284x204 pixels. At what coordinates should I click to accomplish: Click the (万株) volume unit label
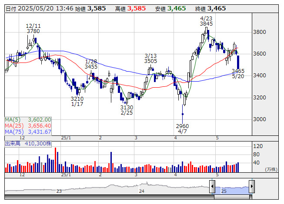click(271, 169)
